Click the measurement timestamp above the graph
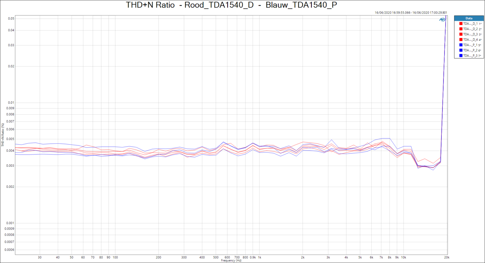This screenshot has width=485, height=263. 411,12
